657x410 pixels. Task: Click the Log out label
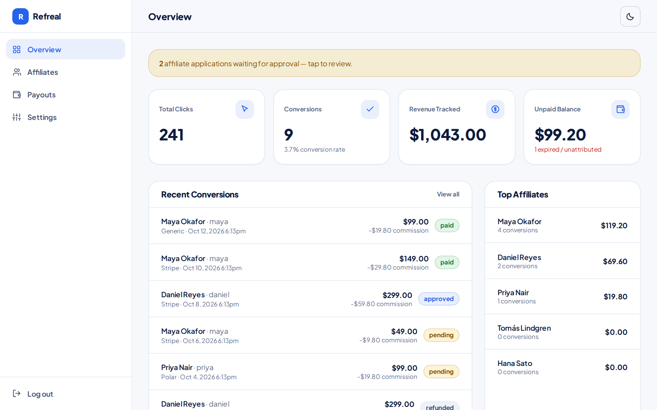pos(40,394)
